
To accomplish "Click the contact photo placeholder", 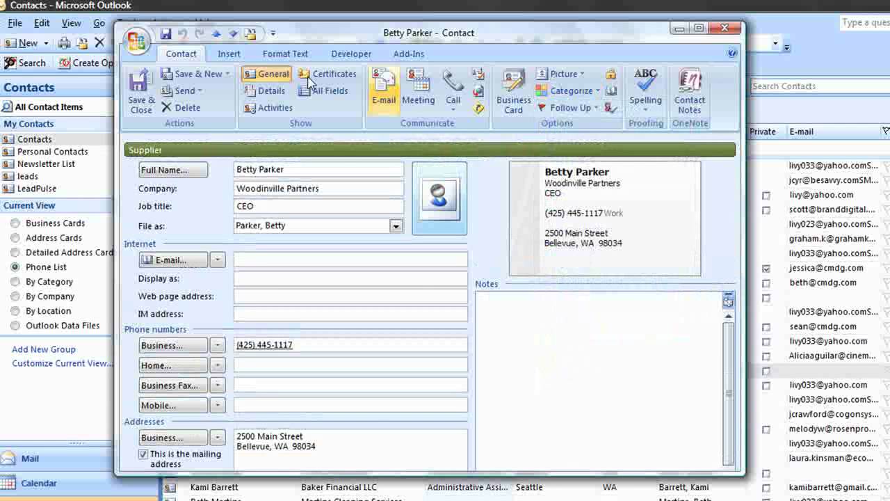I will click(439, 198).
